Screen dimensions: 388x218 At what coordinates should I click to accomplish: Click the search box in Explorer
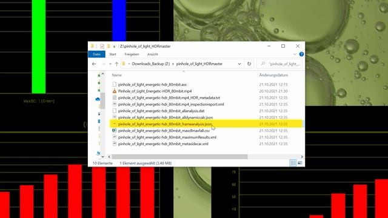point(279,64)
